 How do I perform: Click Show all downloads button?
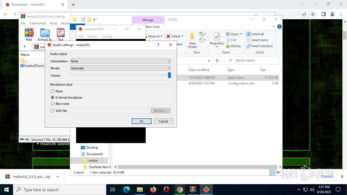327,176
